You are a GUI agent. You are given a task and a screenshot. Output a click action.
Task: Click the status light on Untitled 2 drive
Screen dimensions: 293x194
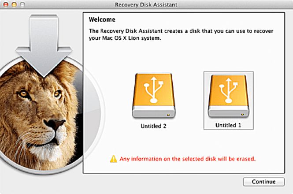pos(170,113)
